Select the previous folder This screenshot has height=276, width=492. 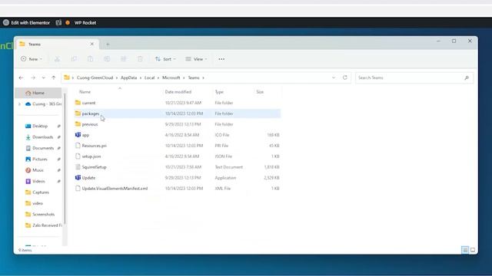pyautogui.click(x=178, y=124)
